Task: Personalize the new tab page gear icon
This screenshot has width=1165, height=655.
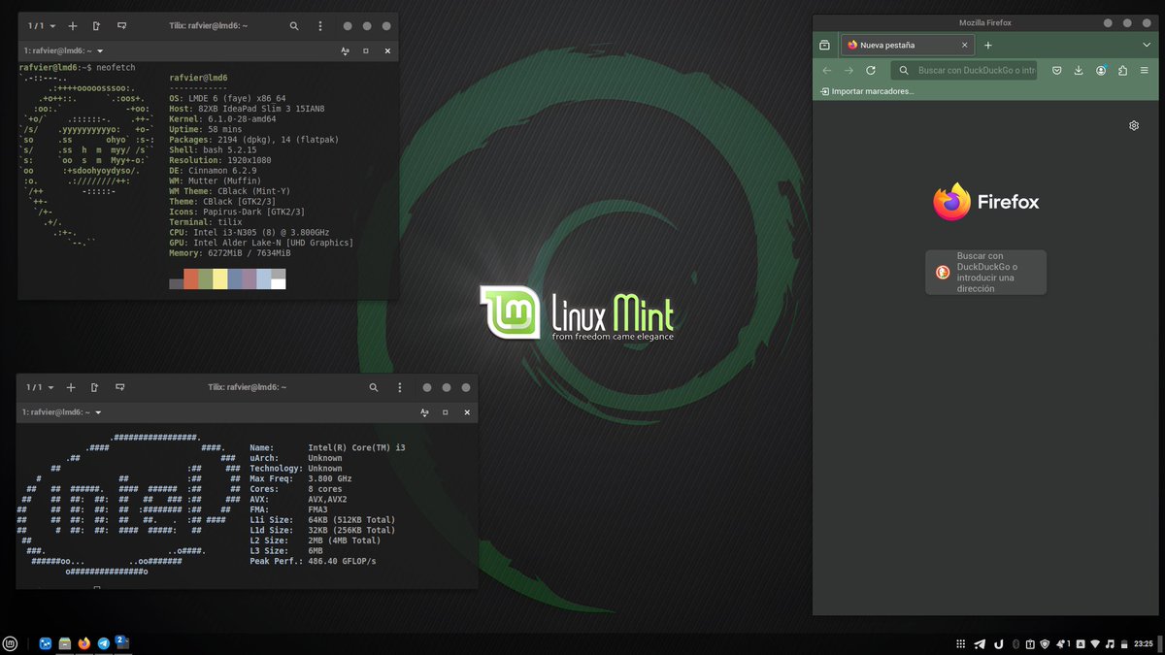Action: (1134, 125)
